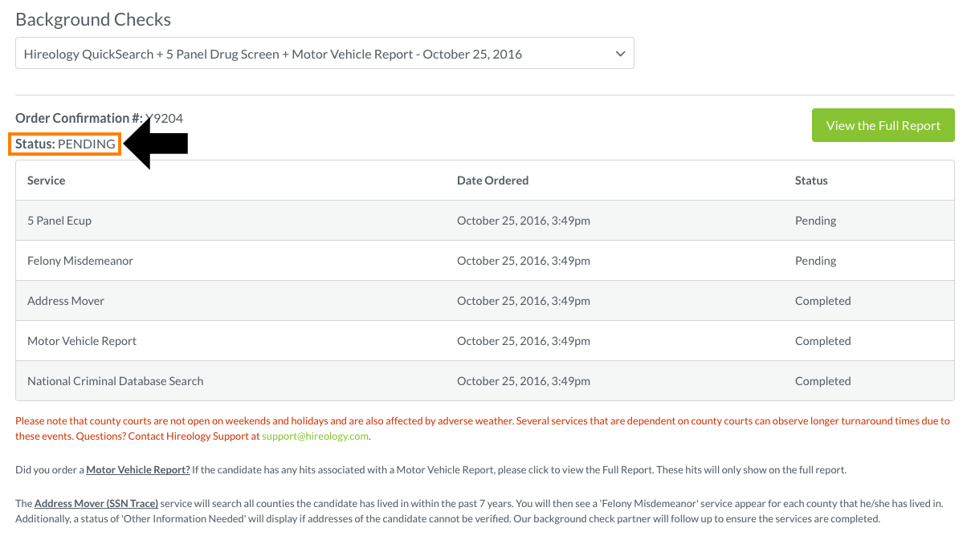This screenshot has width=971, height=544.
Task: Select the date ordered in the Motor Vehicle Report row
Action: point(524,341)
